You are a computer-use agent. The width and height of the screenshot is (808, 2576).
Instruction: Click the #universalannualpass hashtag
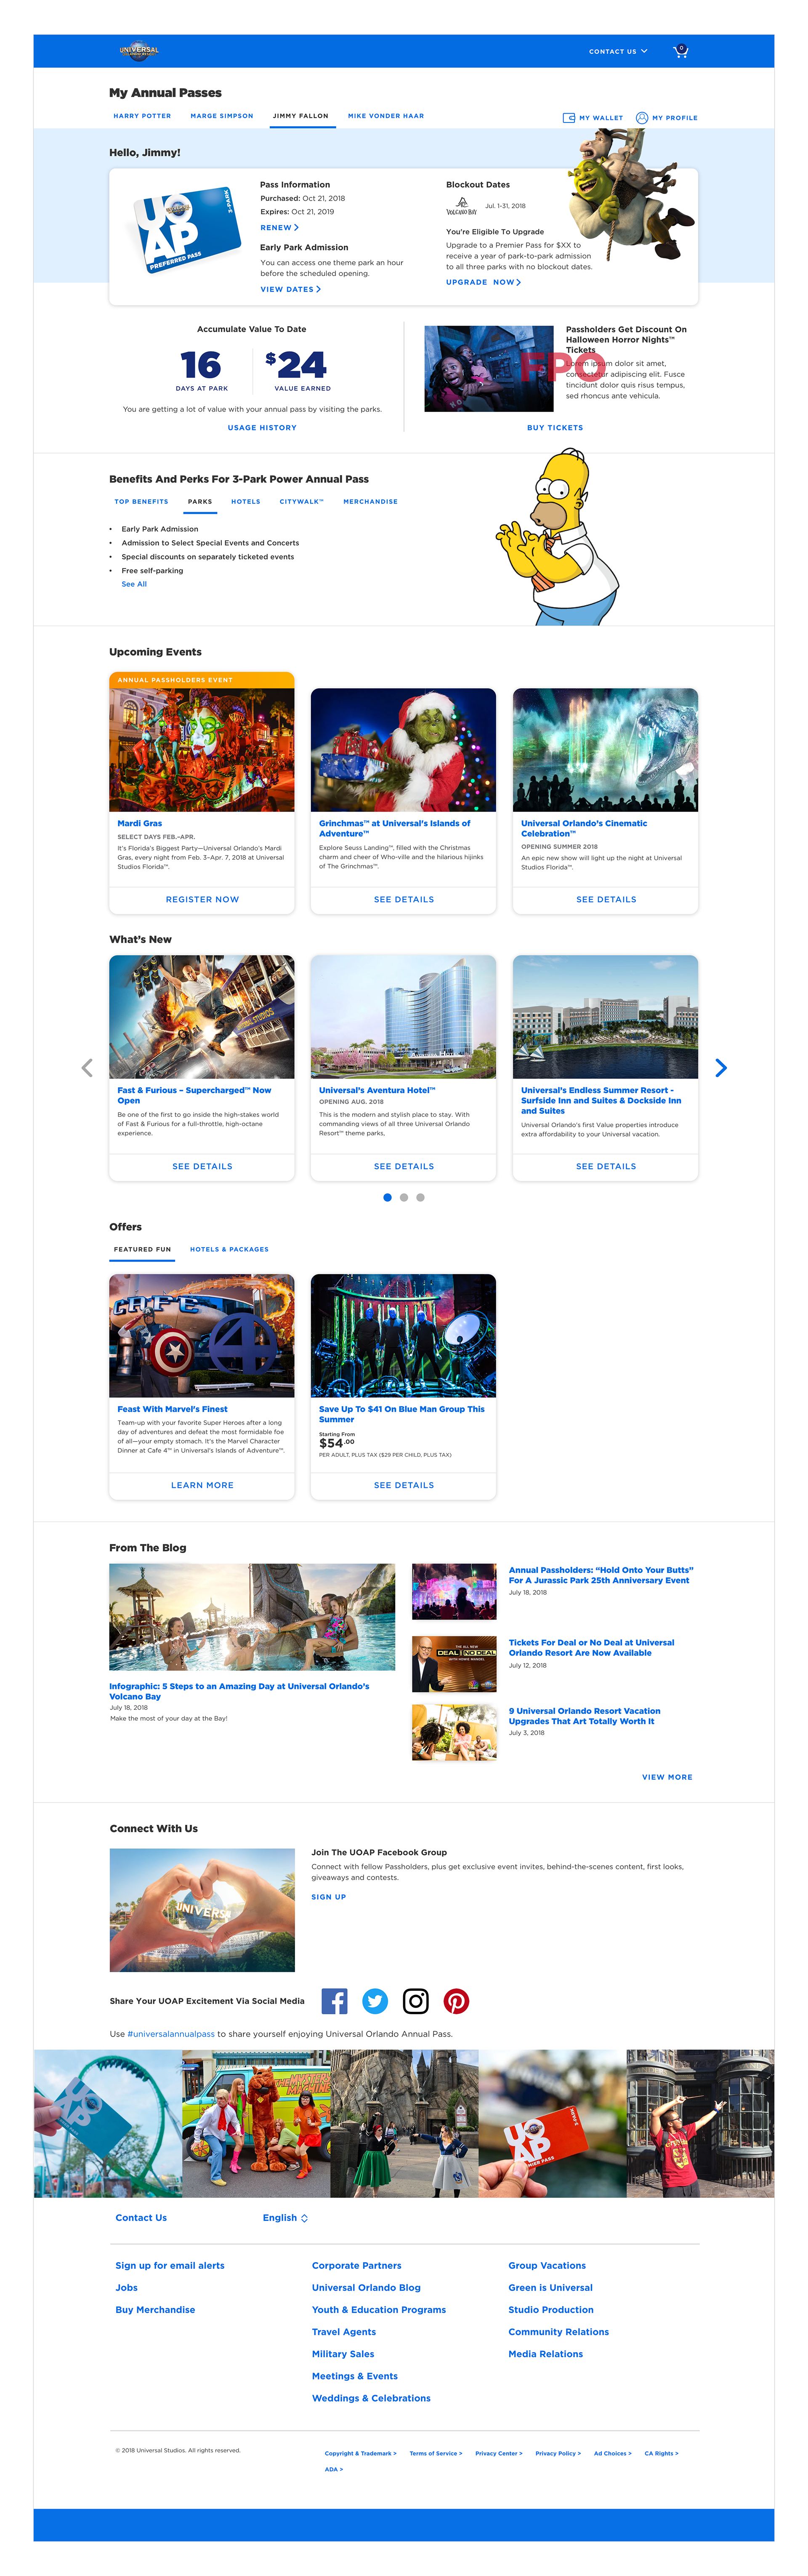pyautogui.click(x=171, y=2034)
